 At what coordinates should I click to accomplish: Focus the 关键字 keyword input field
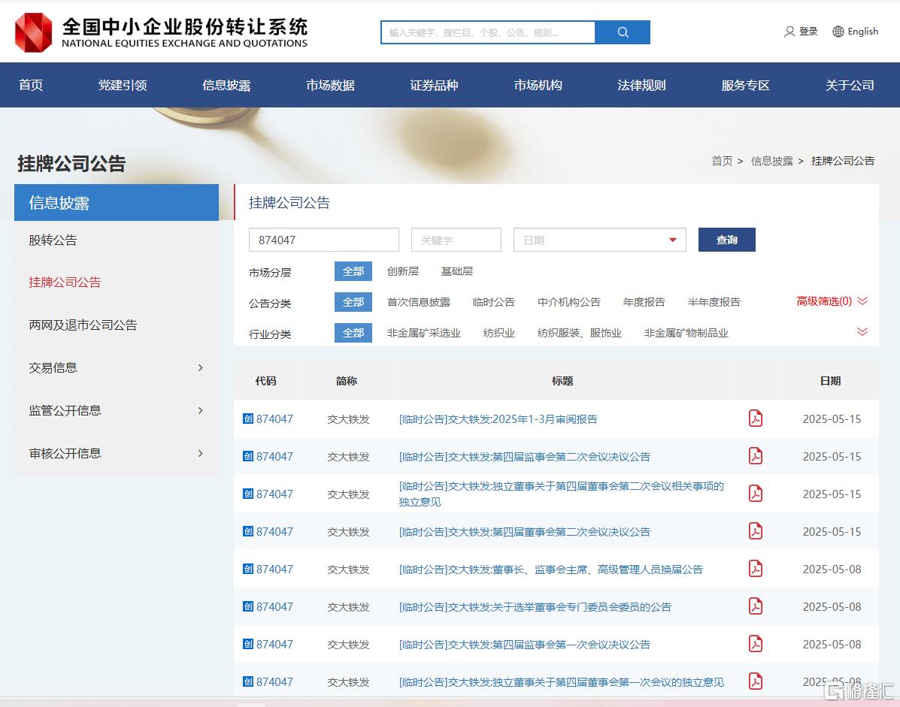456,240
